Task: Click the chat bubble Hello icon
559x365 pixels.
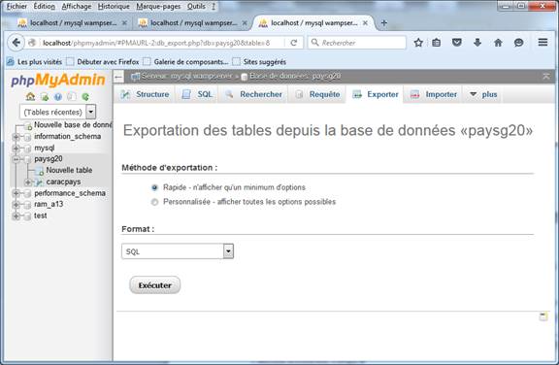Action: (x=518, y=43)
